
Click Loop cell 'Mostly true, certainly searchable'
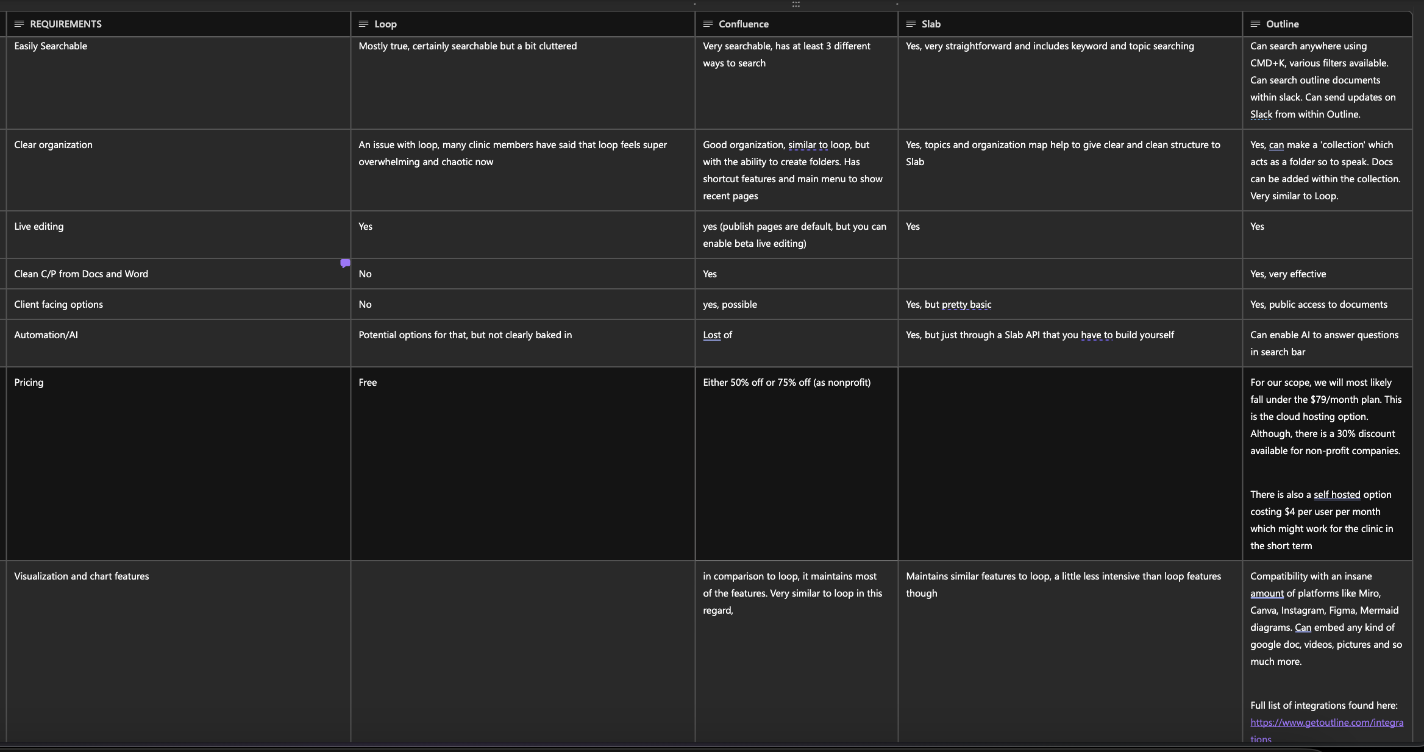coord(523,83)
